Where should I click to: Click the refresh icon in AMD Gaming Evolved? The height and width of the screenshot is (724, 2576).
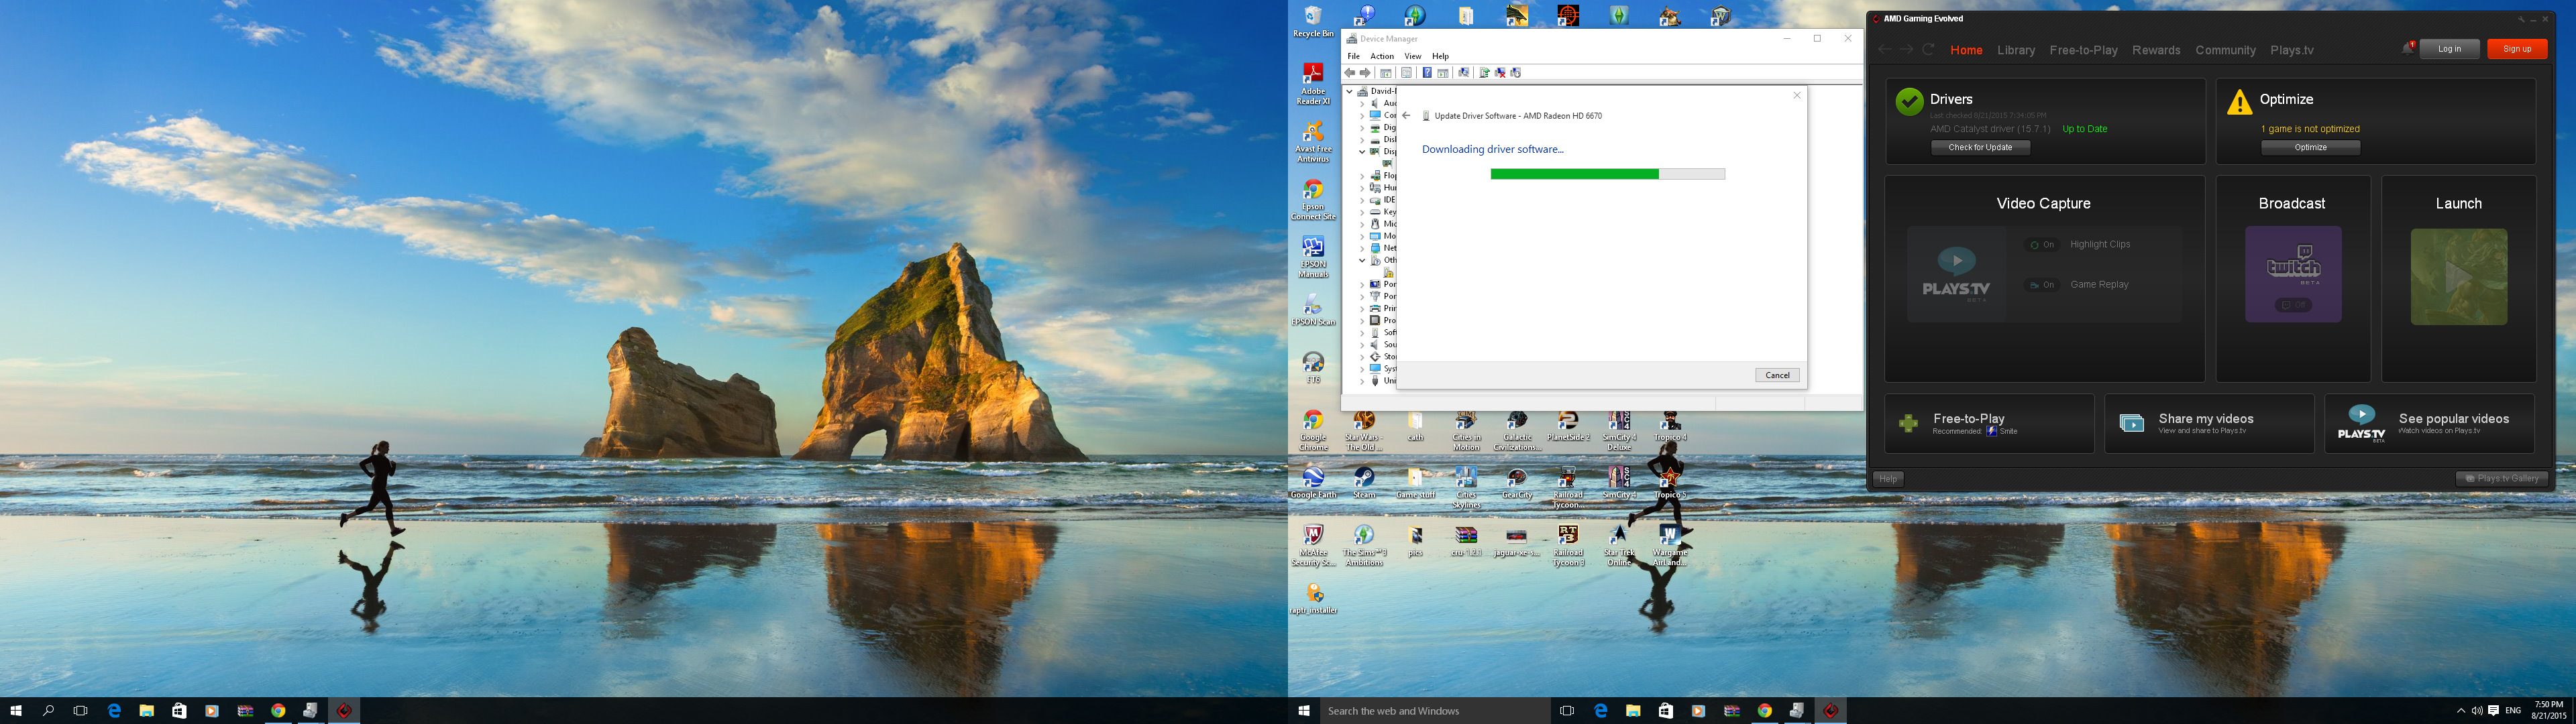[1928, 49]
